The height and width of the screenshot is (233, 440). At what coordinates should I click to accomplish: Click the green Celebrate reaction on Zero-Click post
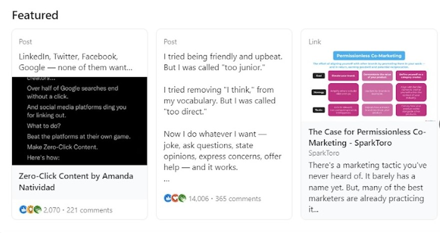tap(37, 210)
